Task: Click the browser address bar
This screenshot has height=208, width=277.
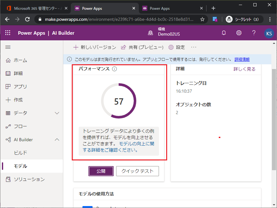Action: click(120, 19)
